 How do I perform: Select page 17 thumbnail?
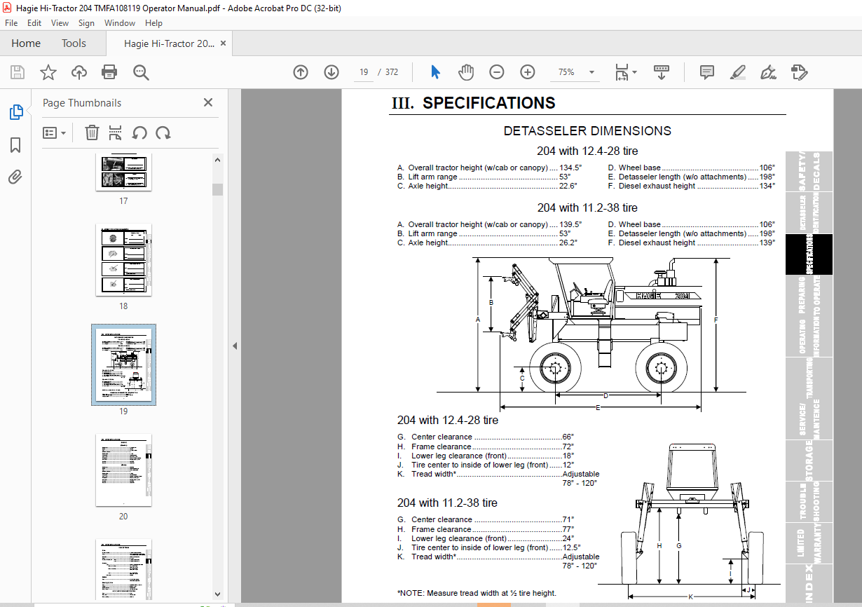123,172
